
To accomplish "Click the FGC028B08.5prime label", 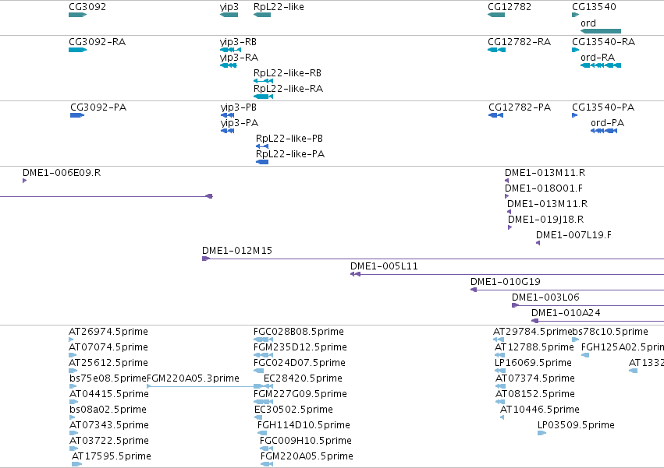I will (x=299, y=332).
